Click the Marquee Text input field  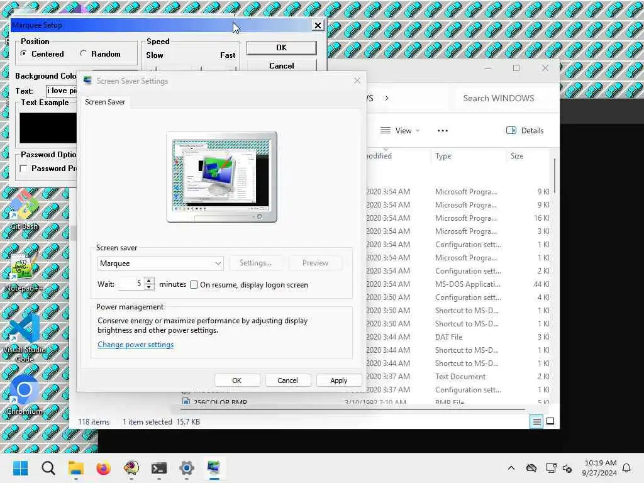[x=61, y=91]
